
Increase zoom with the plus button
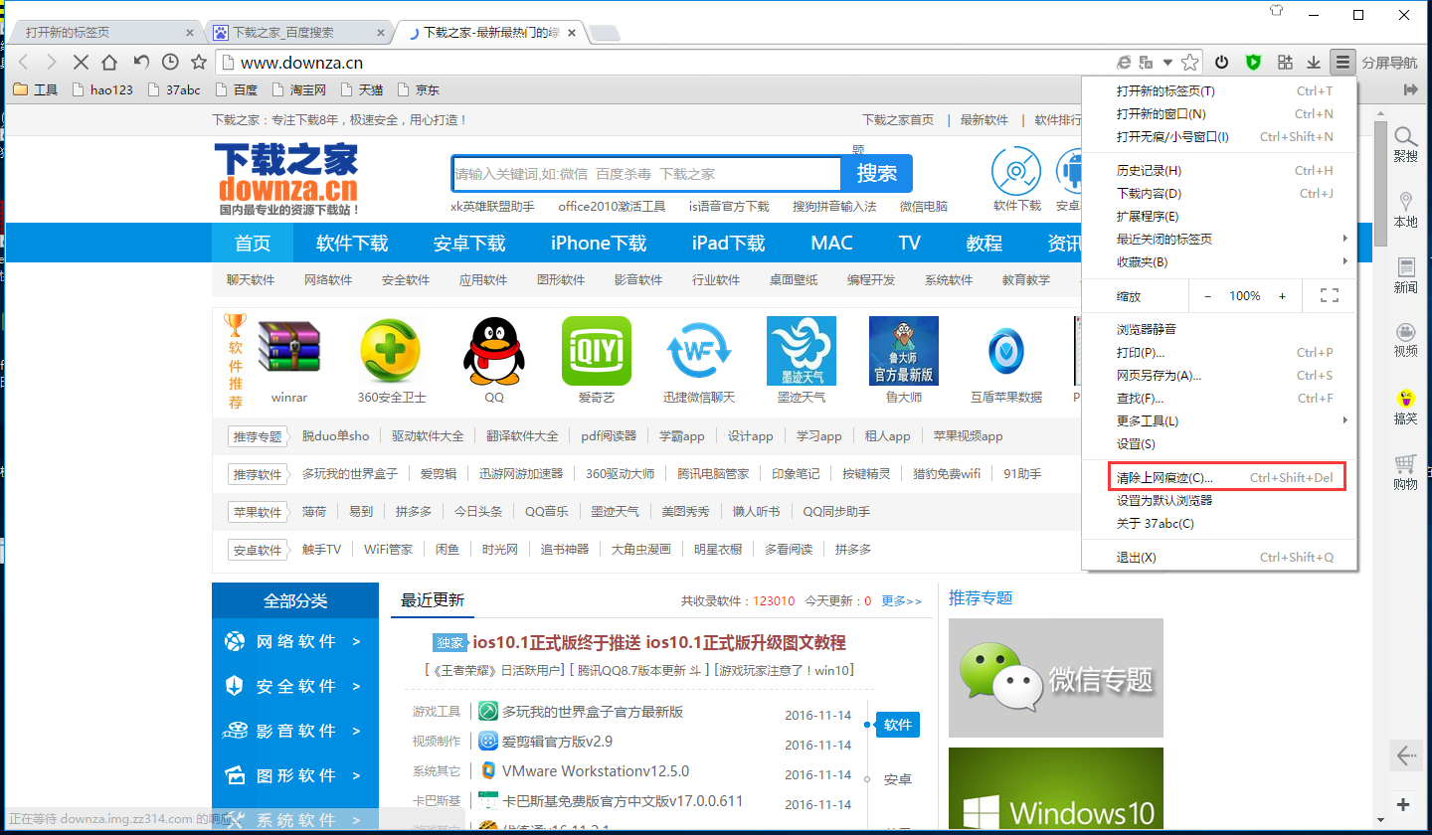pos(1282,296)
